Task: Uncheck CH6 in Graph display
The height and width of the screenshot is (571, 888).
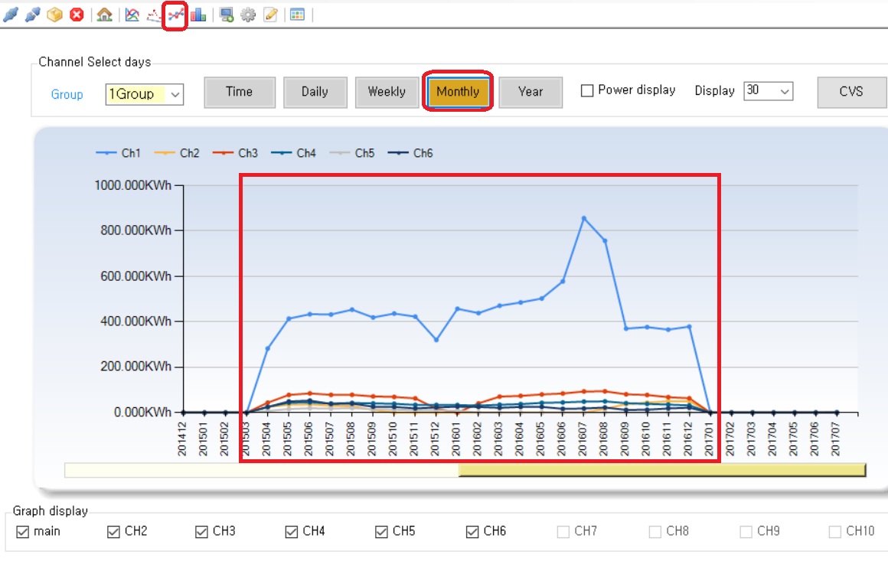Action: point(472,532)
